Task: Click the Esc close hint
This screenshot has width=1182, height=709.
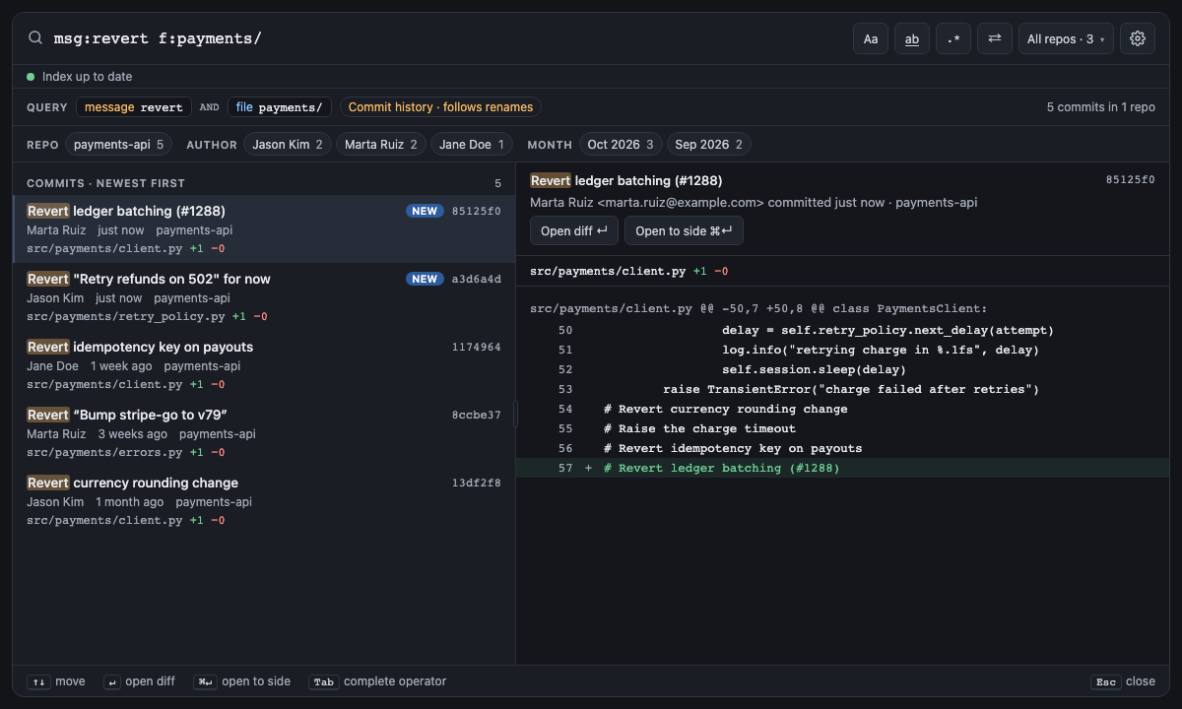Action: click(1123, 681)
